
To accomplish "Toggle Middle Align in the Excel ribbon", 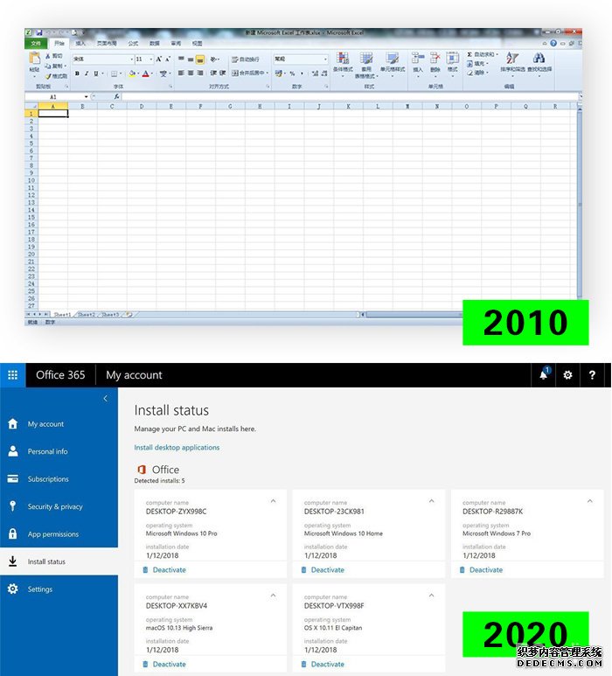I will pos(190,59).
